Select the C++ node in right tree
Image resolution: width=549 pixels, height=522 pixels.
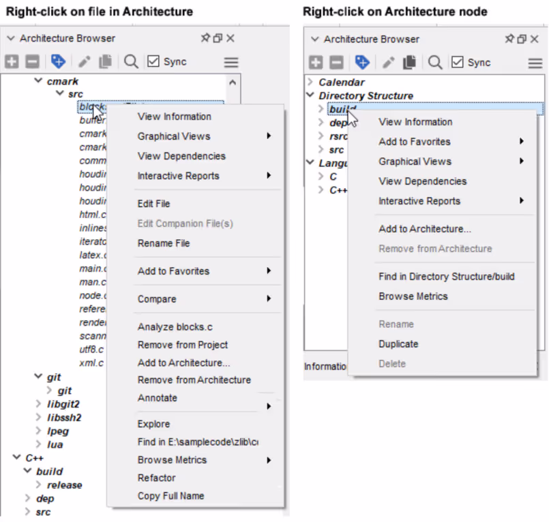(338, 190)
